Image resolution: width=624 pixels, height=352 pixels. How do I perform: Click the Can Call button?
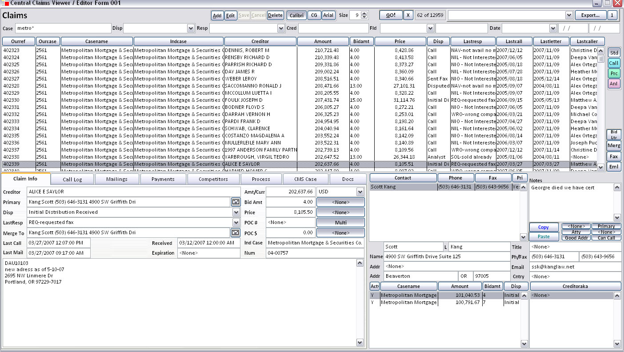coord(606,238)
